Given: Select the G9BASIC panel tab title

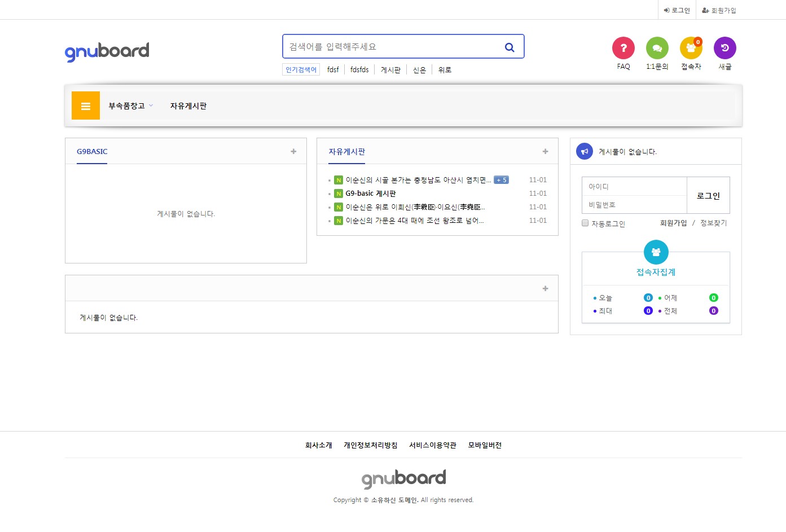Looking at the screenshot, I should [92, 152].
